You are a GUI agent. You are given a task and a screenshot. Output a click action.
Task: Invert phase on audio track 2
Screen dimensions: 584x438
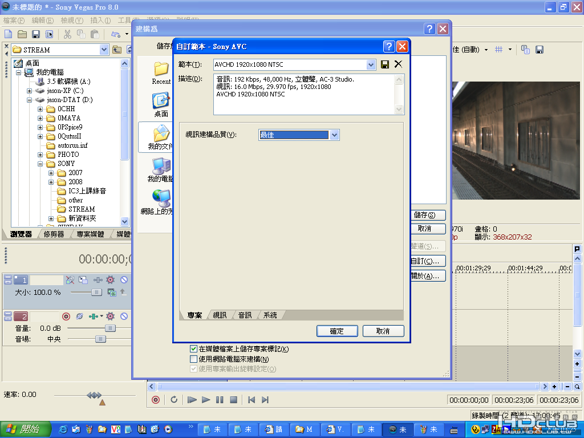(79, 316)
